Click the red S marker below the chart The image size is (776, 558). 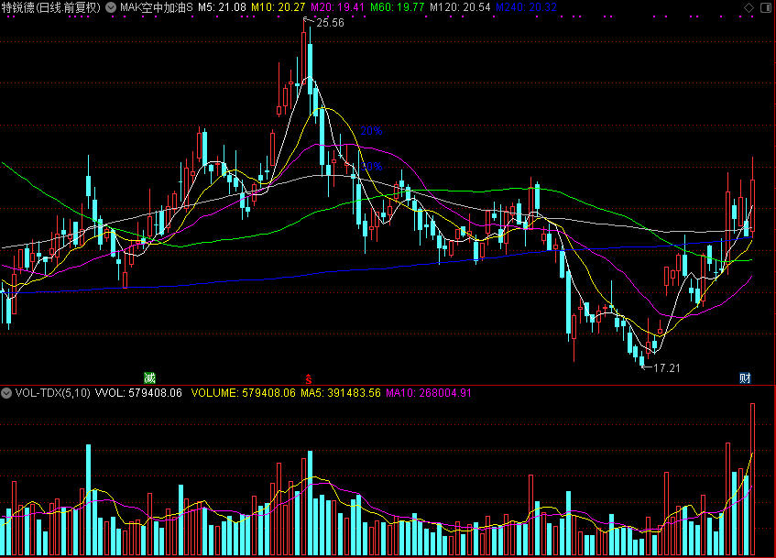coord(309,379)
